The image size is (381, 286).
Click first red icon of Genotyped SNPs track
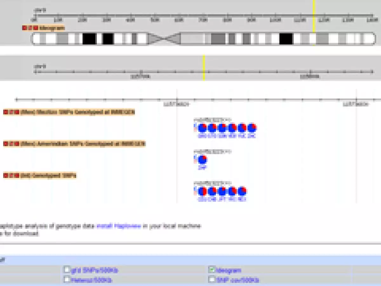(x=5, y=175)
